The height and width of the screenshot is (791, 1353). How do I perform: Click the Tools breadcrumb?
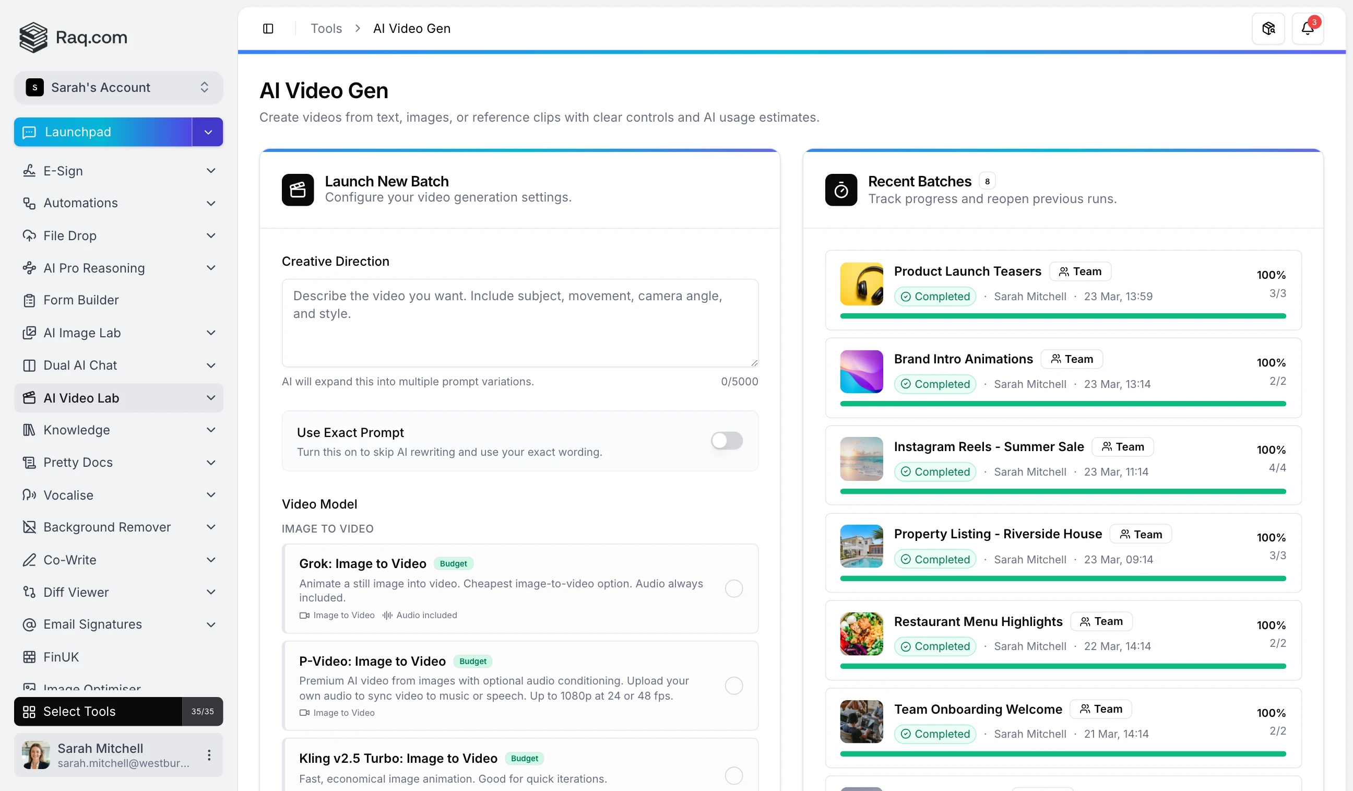pos(325,28)
